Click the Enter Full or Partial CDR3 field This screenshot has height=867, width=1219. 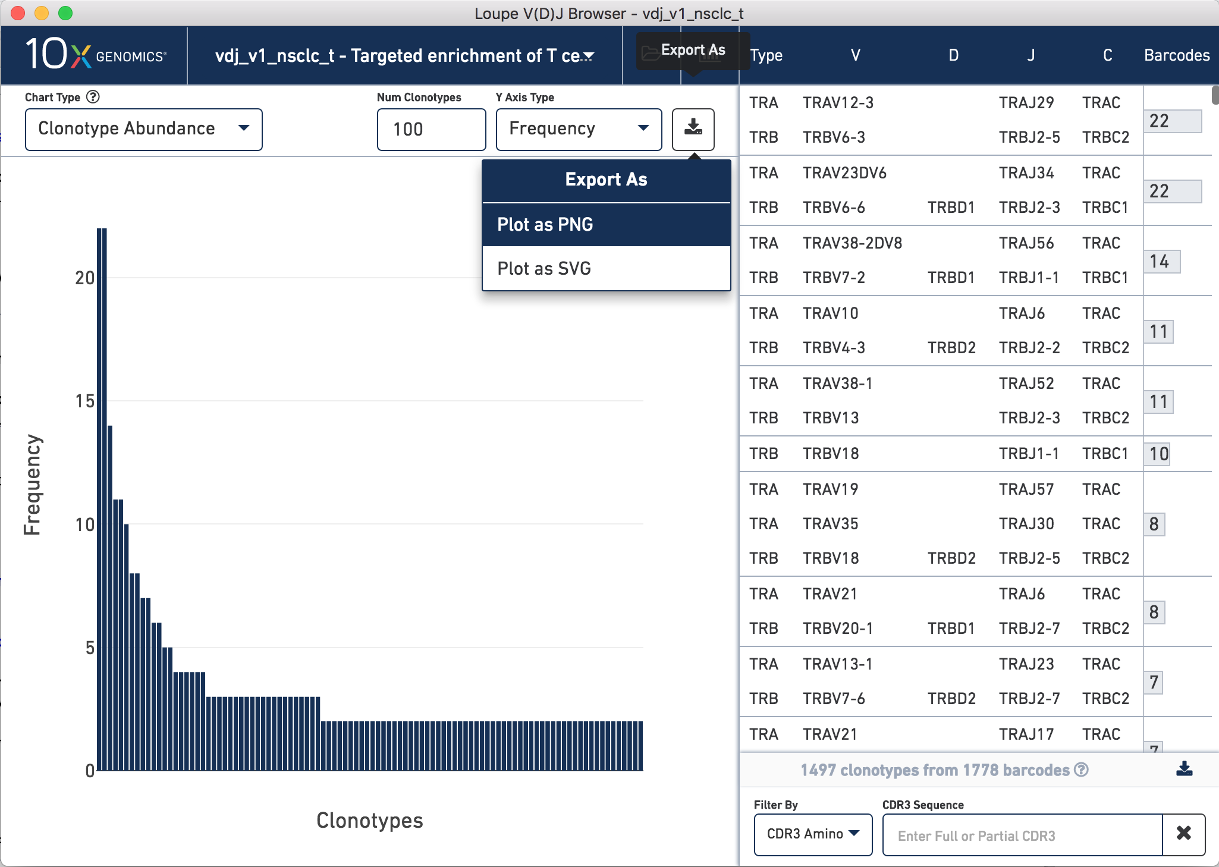1022,835
